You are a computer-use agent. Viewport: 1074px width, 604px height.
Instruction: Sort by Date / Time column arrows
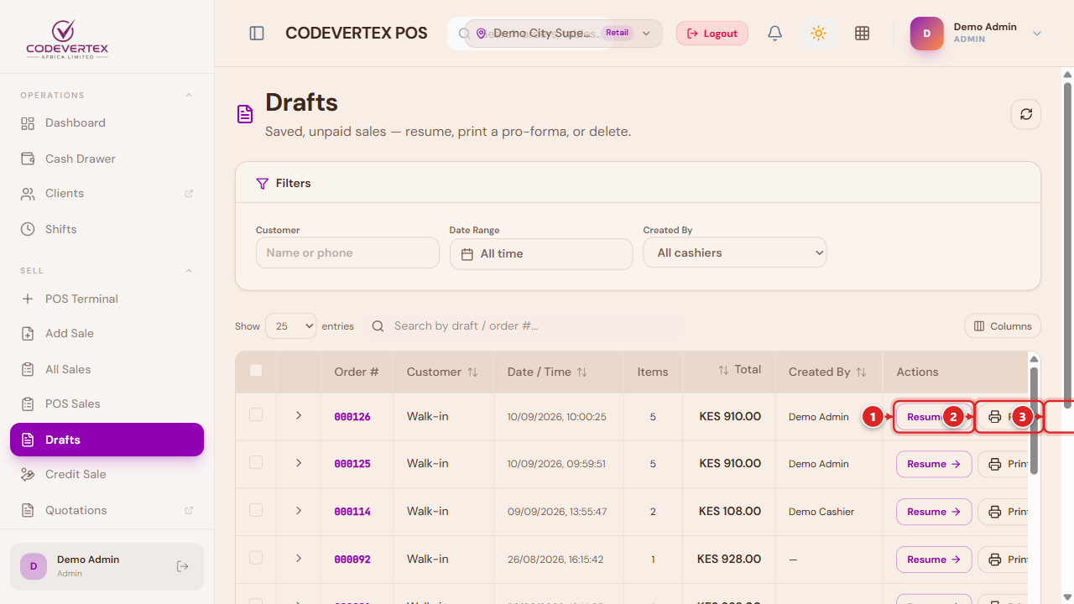(x=582, y=372)
